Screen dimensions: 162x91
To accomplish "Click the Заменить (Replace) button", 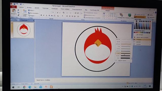I will pos(151,17).
